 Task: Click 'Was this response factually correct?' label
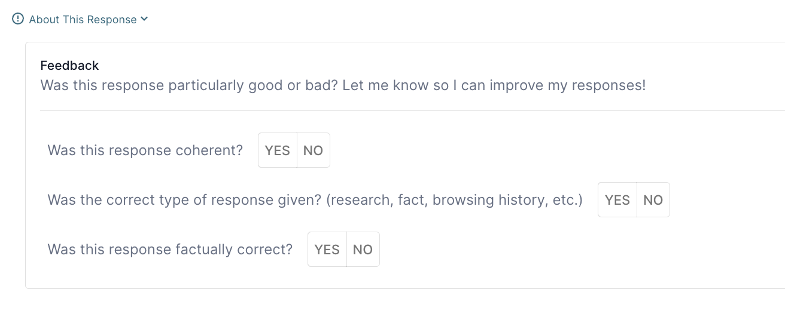170,250
